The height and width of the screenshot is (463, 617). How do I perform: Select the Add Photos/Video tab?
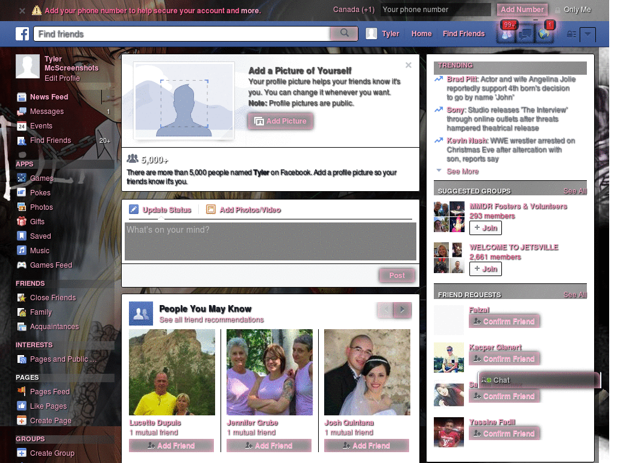click(243, 210)
